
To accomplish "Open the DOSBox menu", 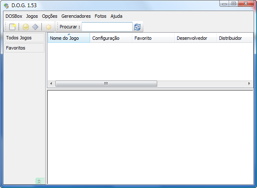I will point(14,16).
